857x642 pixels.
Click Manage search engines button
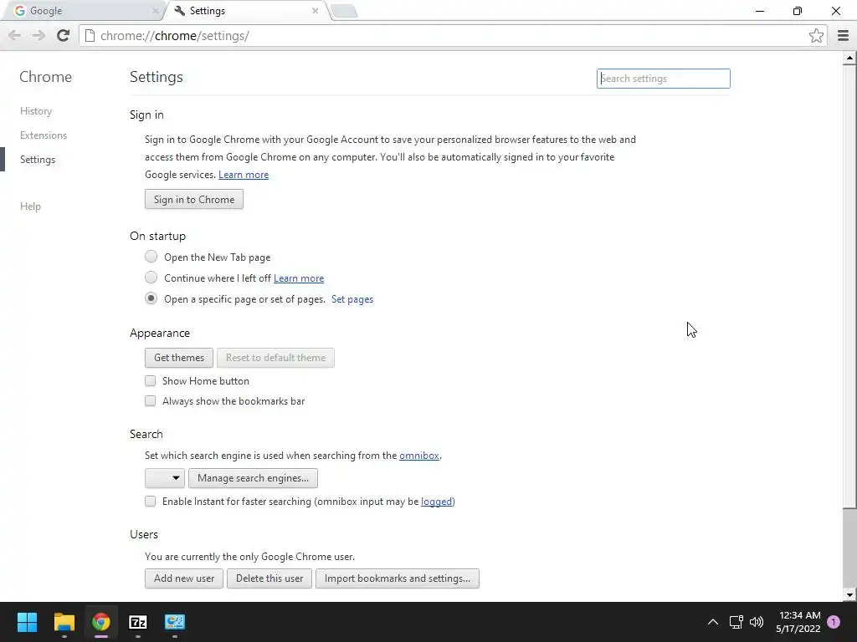click(253, 478)
